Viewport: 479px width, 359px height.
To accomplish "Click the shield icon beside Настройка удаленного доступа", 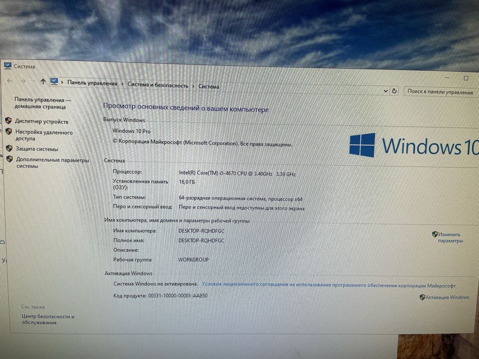I will (9, 132).
